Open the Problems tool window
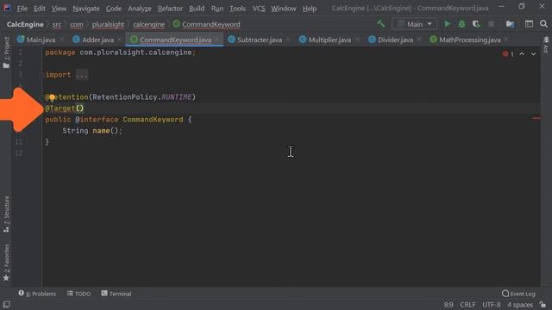The width and height of the screenshot is (552, 310). [37, 294]
